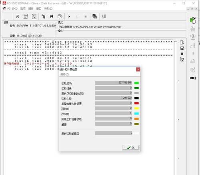
Task: Open the cascaded windows toolbar icon
Action: pos(94,16)
